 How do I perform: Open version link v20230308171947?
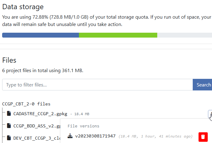click(x=95, y=136)
